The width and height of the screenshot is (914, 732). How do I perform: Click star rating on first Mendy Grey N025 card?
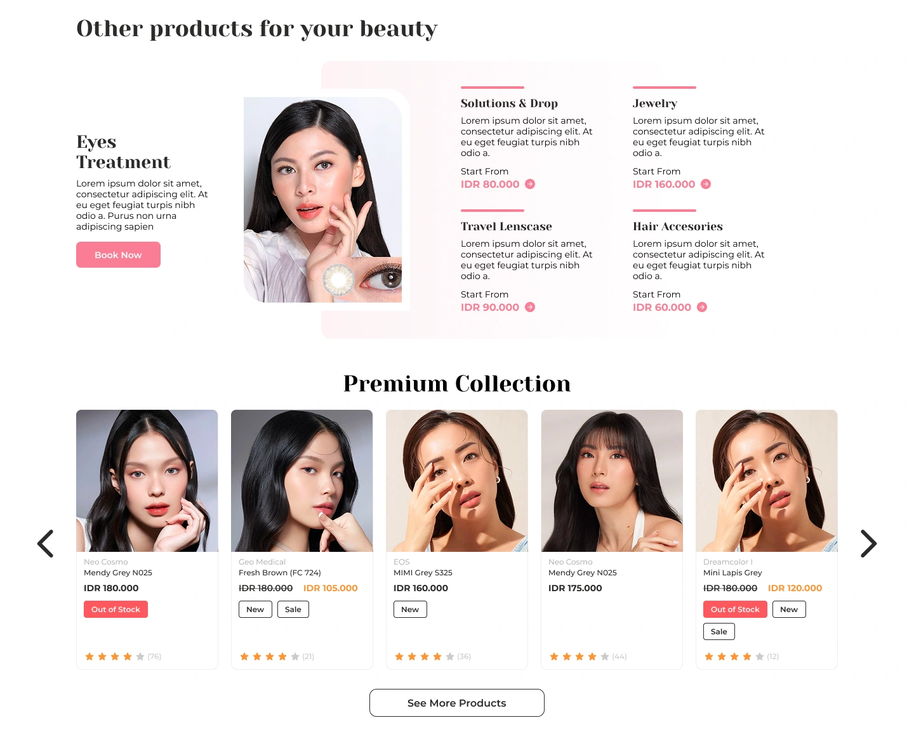(115, 657)
